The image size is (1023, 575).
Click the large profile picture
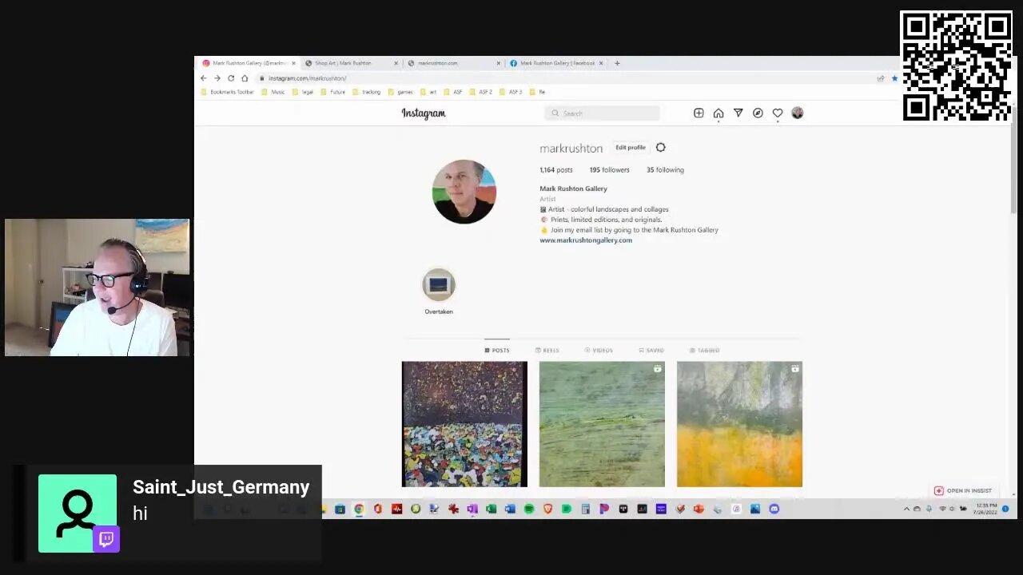(464, 192)
